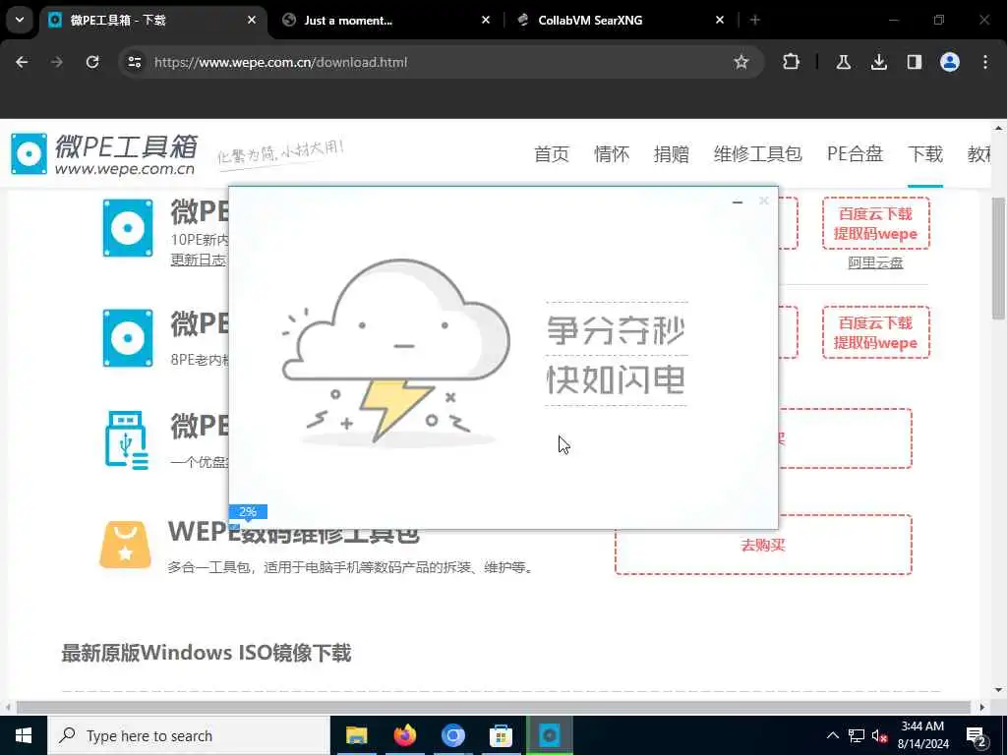Click the 微PE工具箱 site logo
The image size is (1007, 755).
pyautogui.click(x=104, y=154)
